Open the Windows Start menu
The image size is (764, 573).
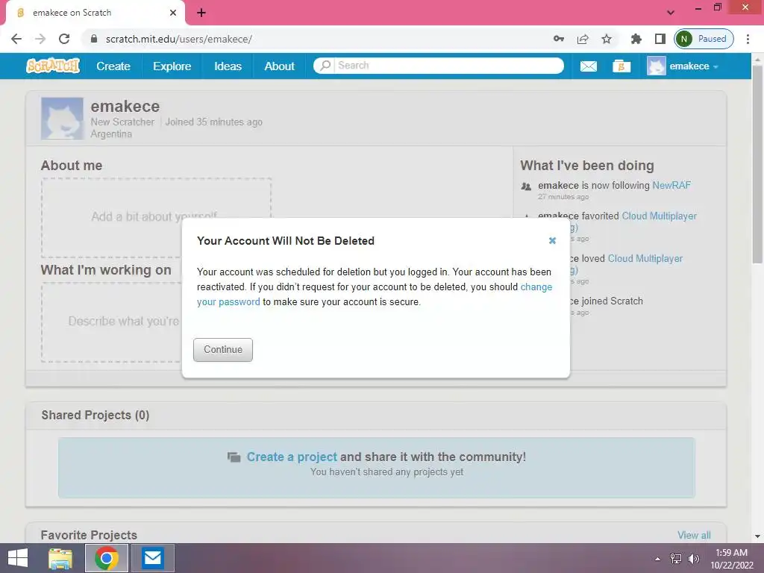pyautogui.click(x=18, y=558)
